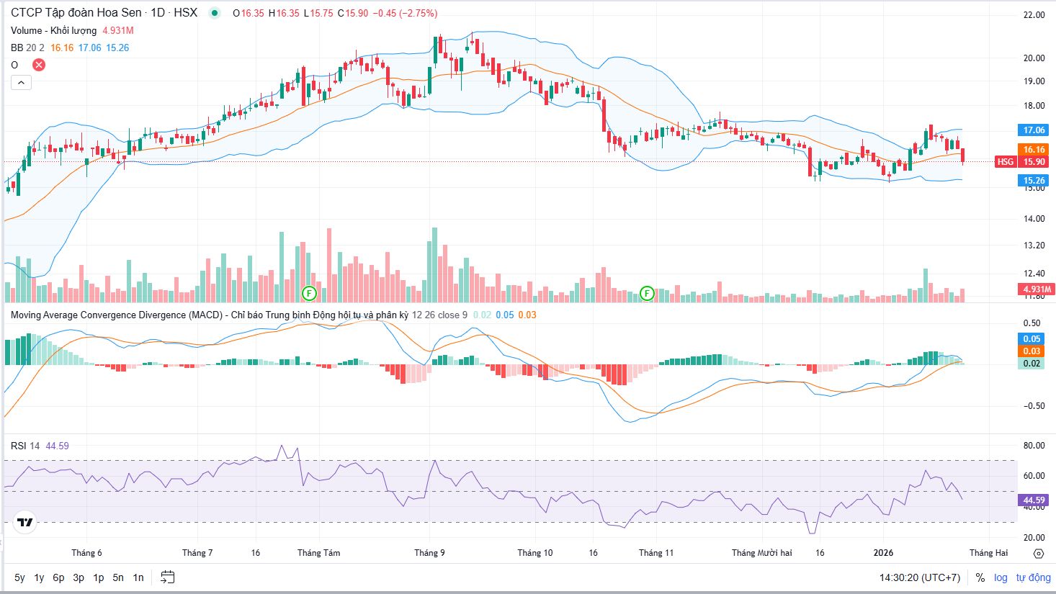Open the timezone menu showing UTC+7
1056x594 pixels.
(x=919, y=577)
